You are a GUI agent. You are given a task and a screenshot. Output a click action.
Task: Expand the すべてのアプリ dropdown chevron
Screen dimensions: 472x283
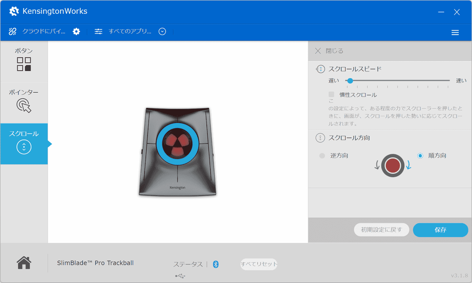click(162, 31)
